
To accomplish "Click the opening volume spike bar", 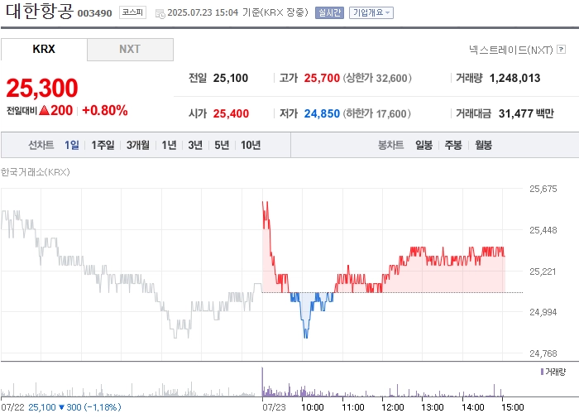I will tap(262, 382).
